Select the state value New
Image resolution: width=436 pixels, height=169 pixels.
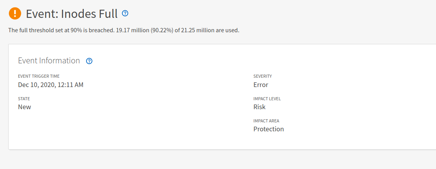25,107
